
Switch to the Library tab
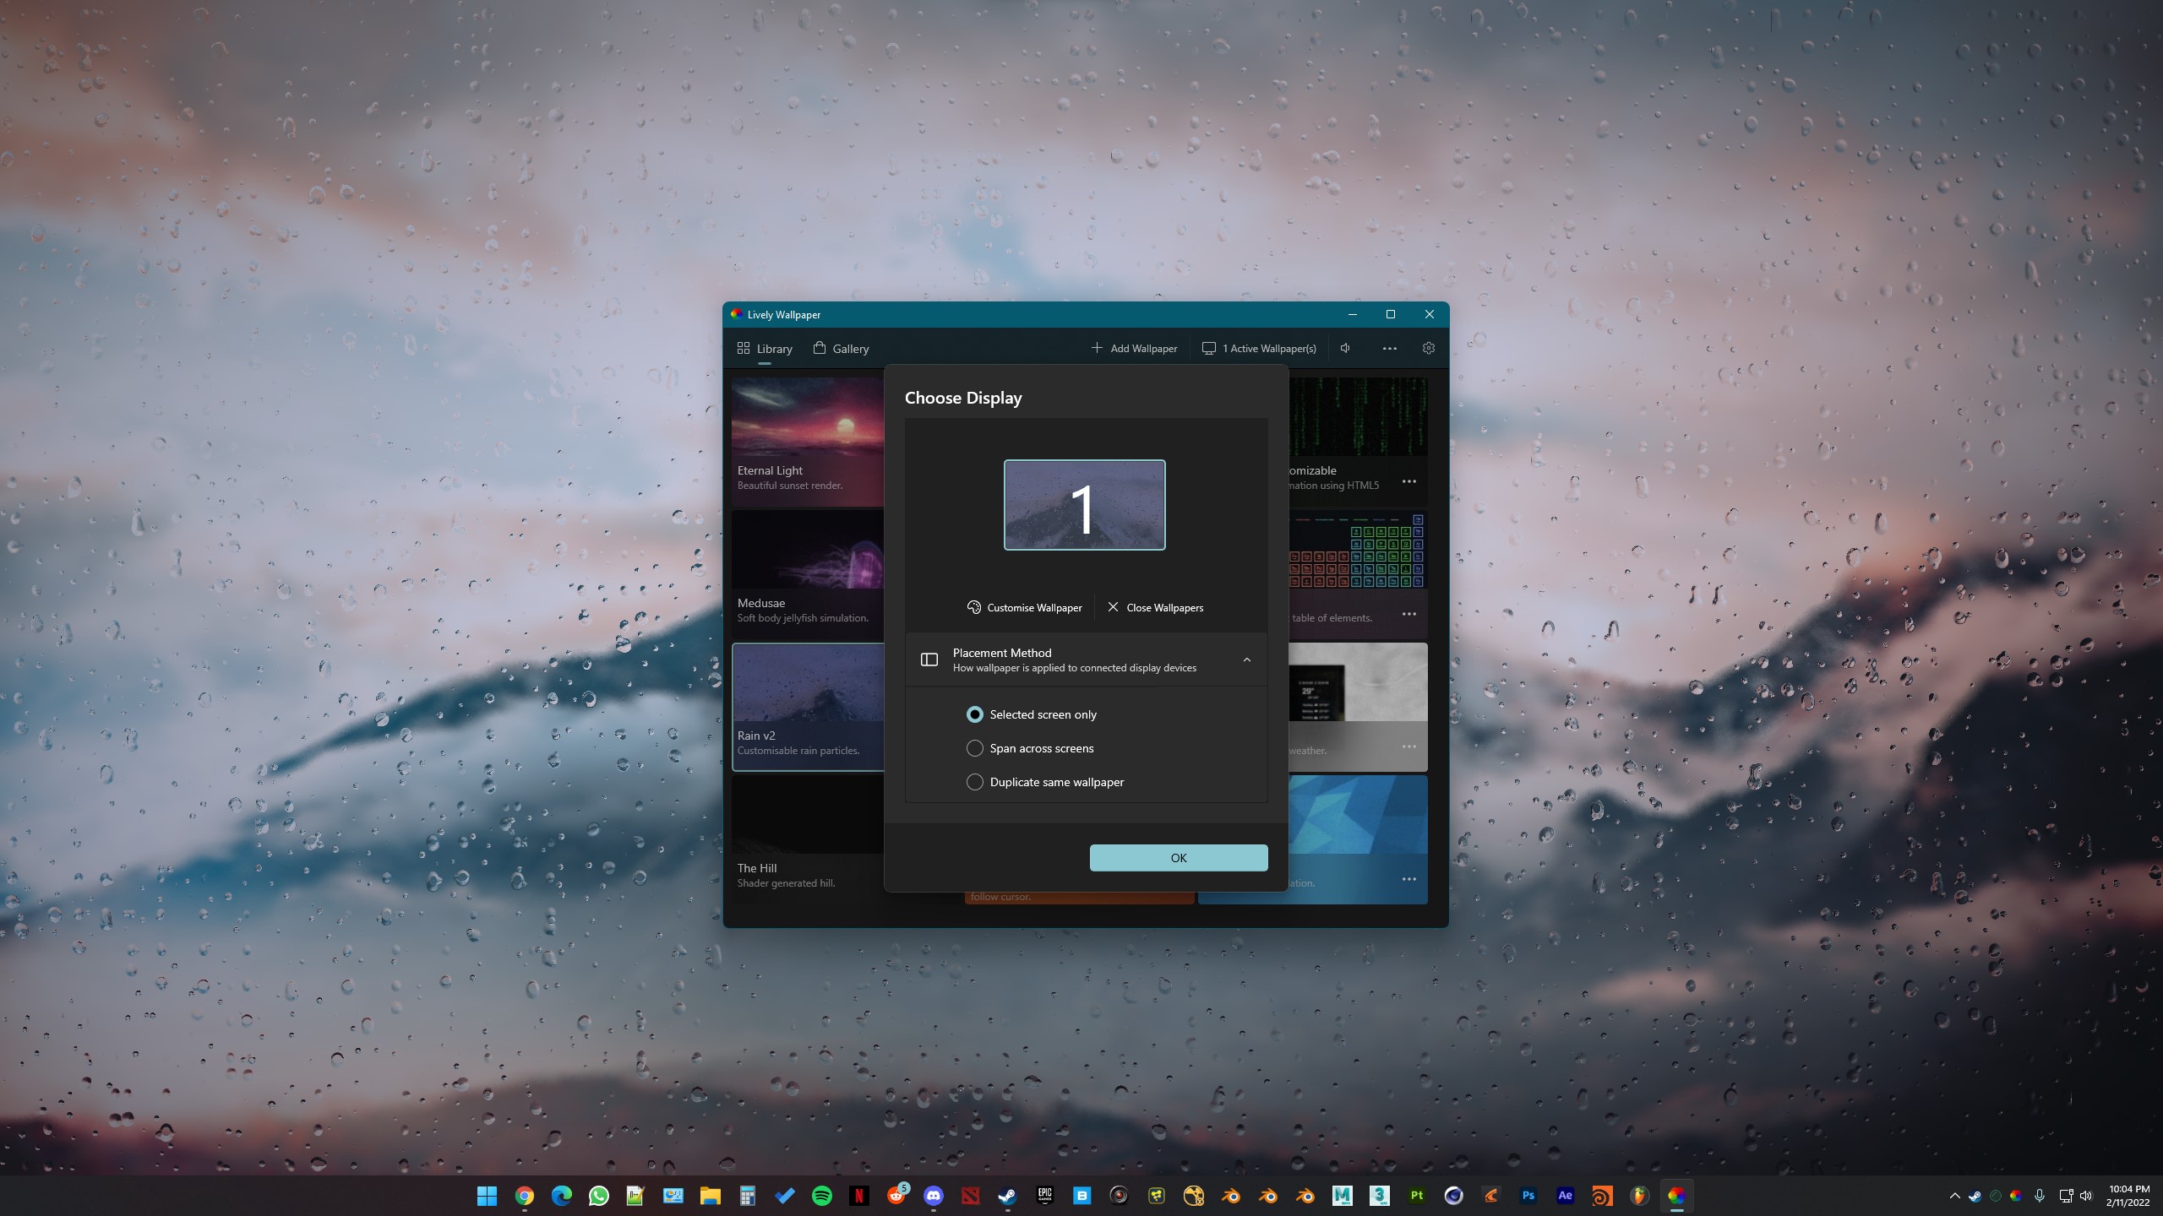click(x=774, y=348)
